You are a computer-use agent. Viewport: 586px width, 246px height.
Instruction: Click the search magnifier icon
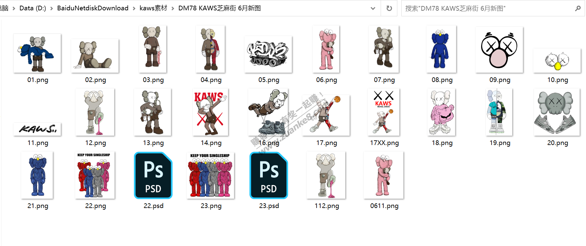(x=578, y=8)
